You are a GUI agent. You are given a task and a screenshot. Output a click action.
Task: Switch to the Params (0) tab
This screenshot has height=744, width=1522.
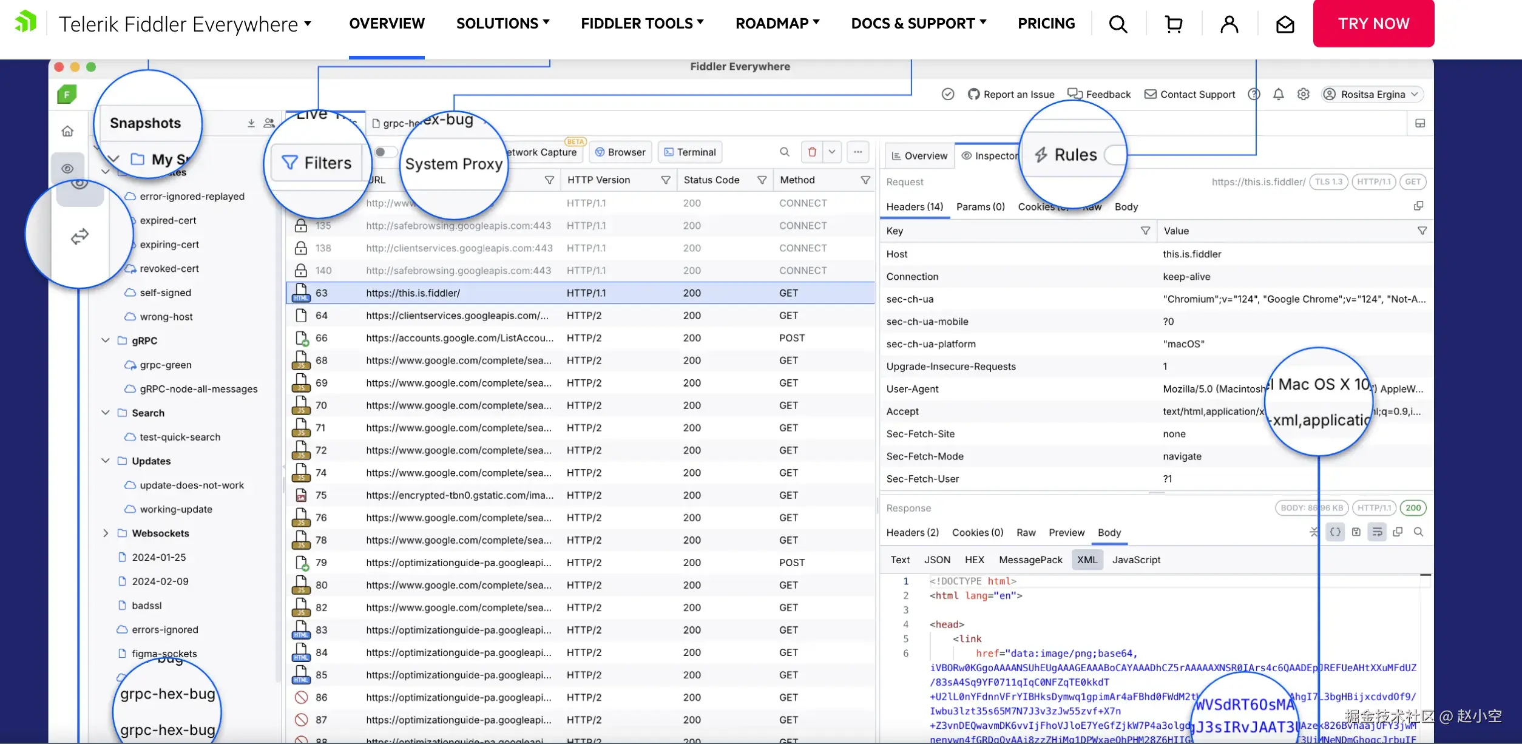(x=980, y=207)
